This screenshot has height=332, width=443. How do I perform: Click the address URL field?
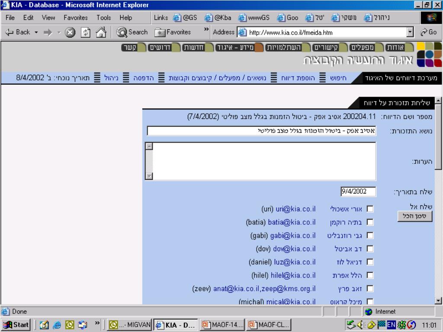[x=325, y=32]
